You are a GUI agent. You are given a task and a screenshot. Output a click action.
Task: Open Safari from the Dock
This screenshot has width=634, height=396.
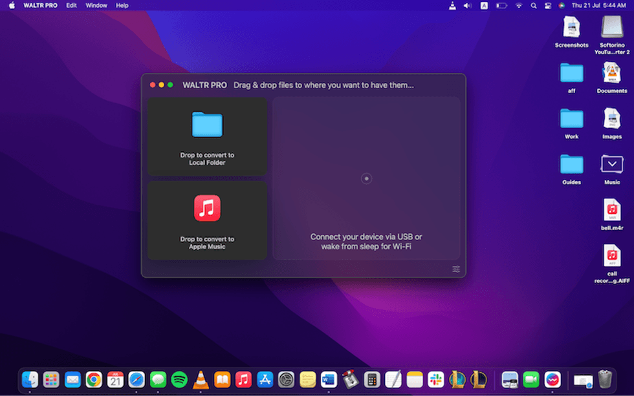click(x=137, y=380)
